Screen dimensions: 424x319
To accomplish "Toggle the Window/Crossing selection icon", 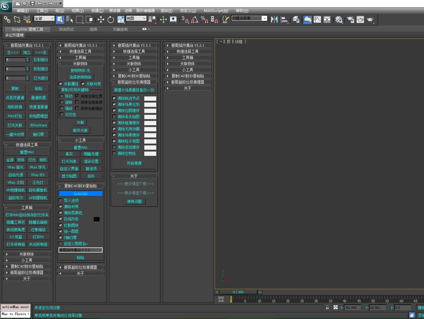I will tap(89, 20).
